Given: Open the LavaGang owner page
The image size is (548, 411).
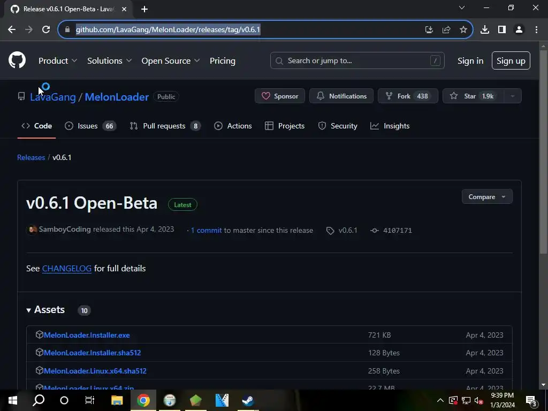Looking at the screenshot, I should click(53, 97).
